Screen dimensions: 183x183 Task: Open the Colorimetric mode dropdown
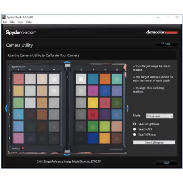(159, 116)
